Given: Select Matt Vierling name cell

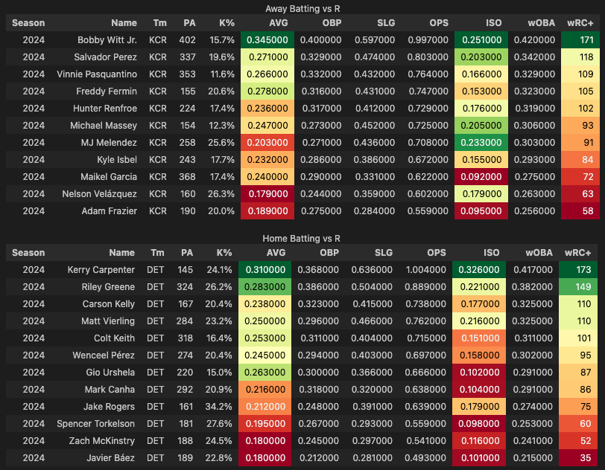Looking at the screenshot, I should tap(107, 321).
